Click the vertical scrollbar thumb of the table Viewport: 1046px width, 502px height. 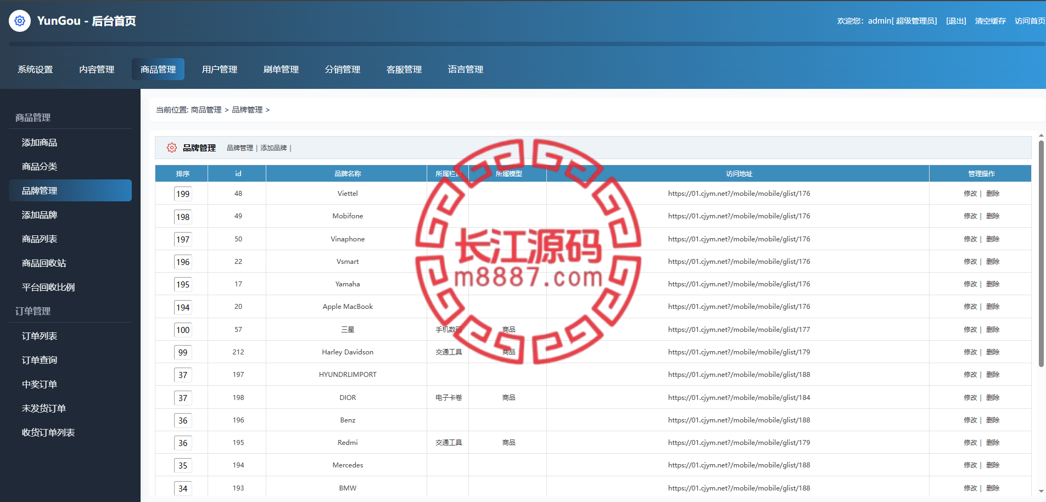(1041, 253)
